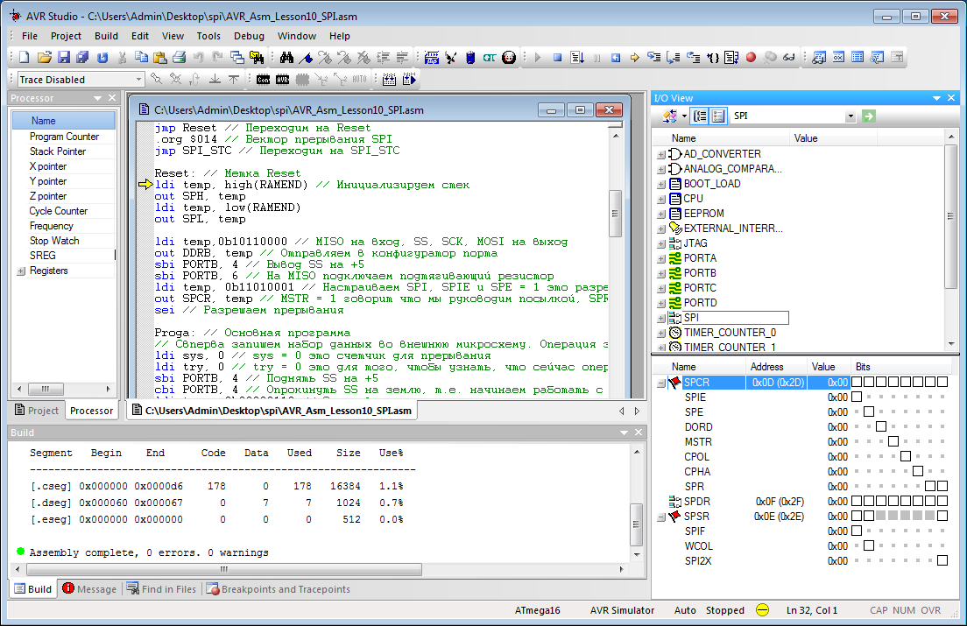Toggle the MSTR bit checkbox
967x626 pixels.
tap(893, 442)
